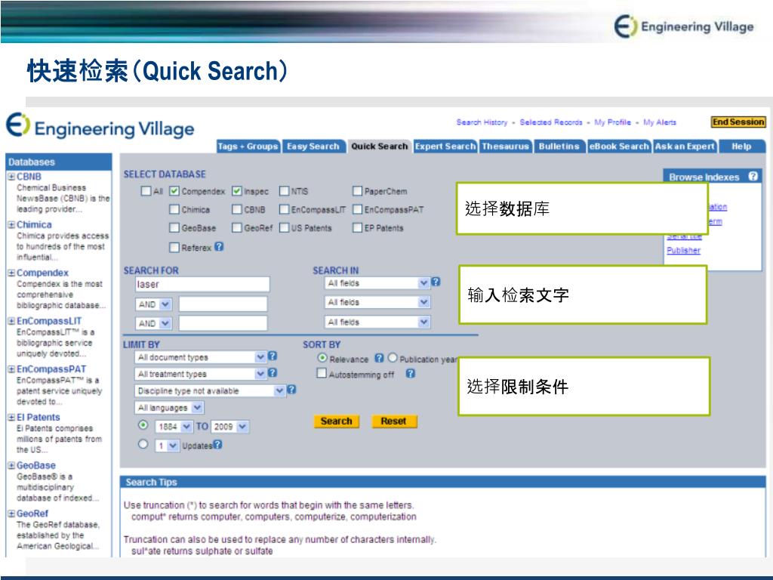
Task: Check the EnCompassLIT checkbox
Action: tap(284, 209)
